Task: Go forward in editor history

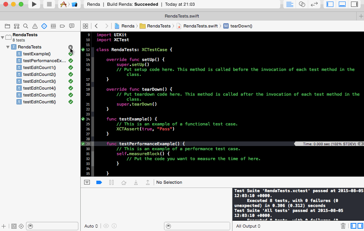Action: click(107, 26)
